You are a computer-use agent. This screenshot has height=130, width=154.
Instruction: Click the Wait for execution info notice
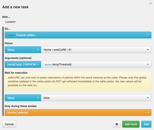(x=78, y=81)
